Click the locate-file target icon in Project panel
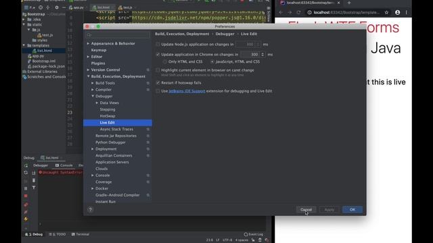 tap(41, 7)
